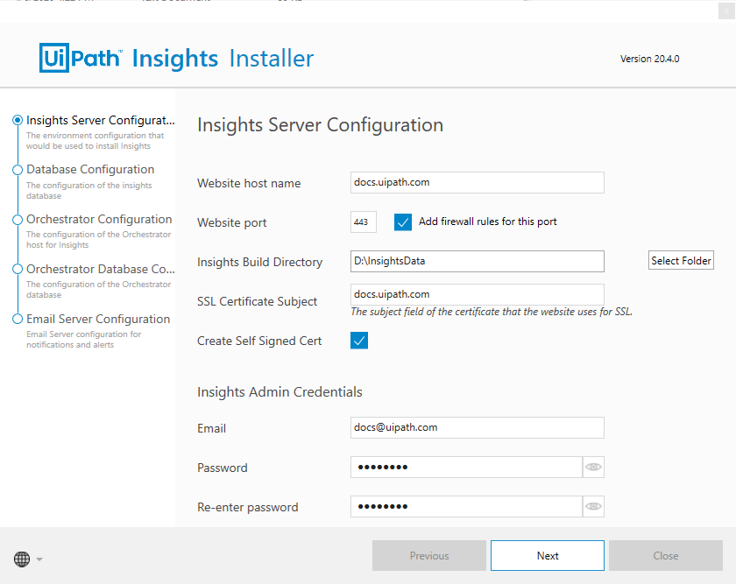This screenshot has width=736, height=584.
Task: Click the Next button
Action: tap(548, 555)
